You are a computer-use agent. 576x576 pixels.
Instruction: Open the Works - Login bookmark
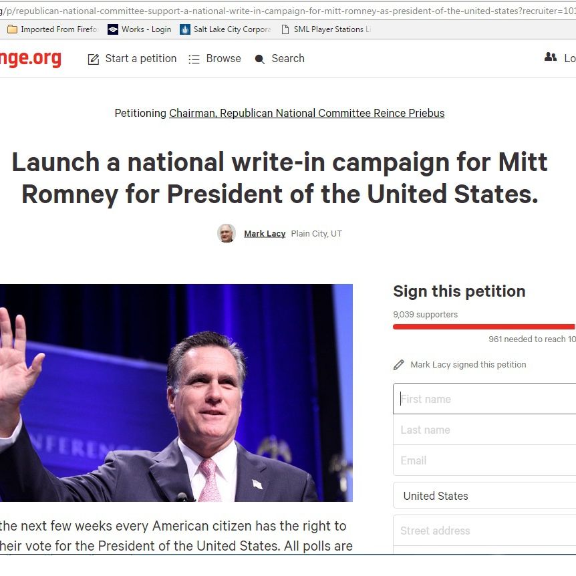pyautogui.click(x=139, y=29)
